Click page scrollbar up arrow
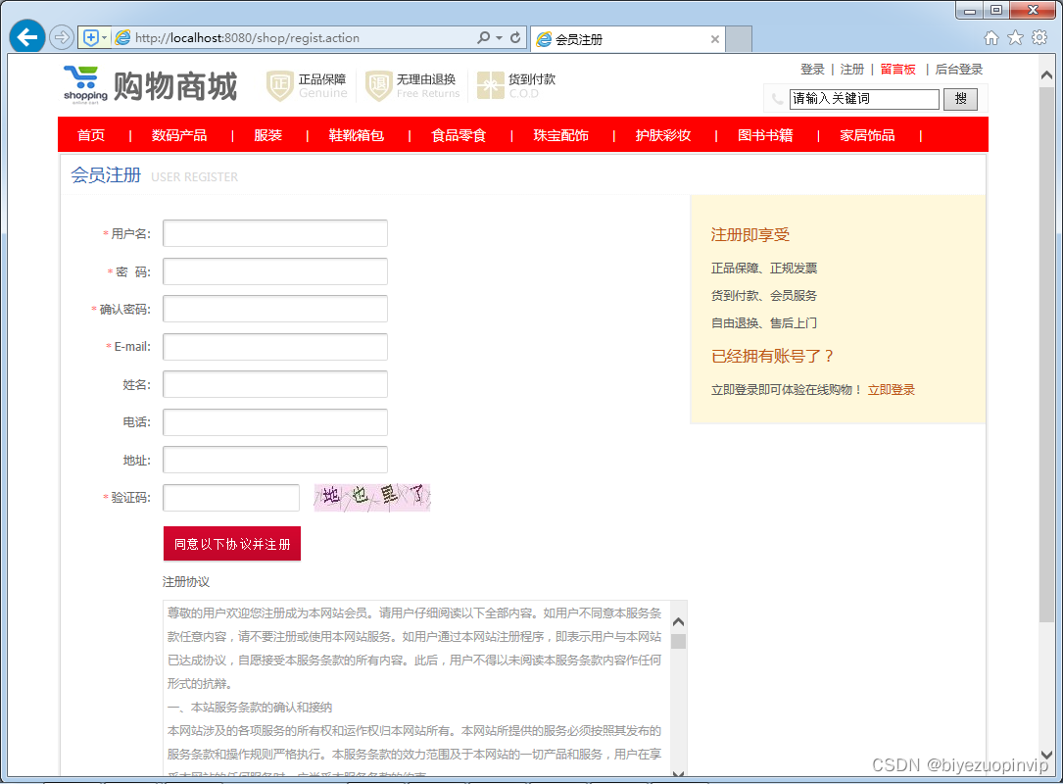Screen dimensions: 1063x784 tap(1046, 75)
